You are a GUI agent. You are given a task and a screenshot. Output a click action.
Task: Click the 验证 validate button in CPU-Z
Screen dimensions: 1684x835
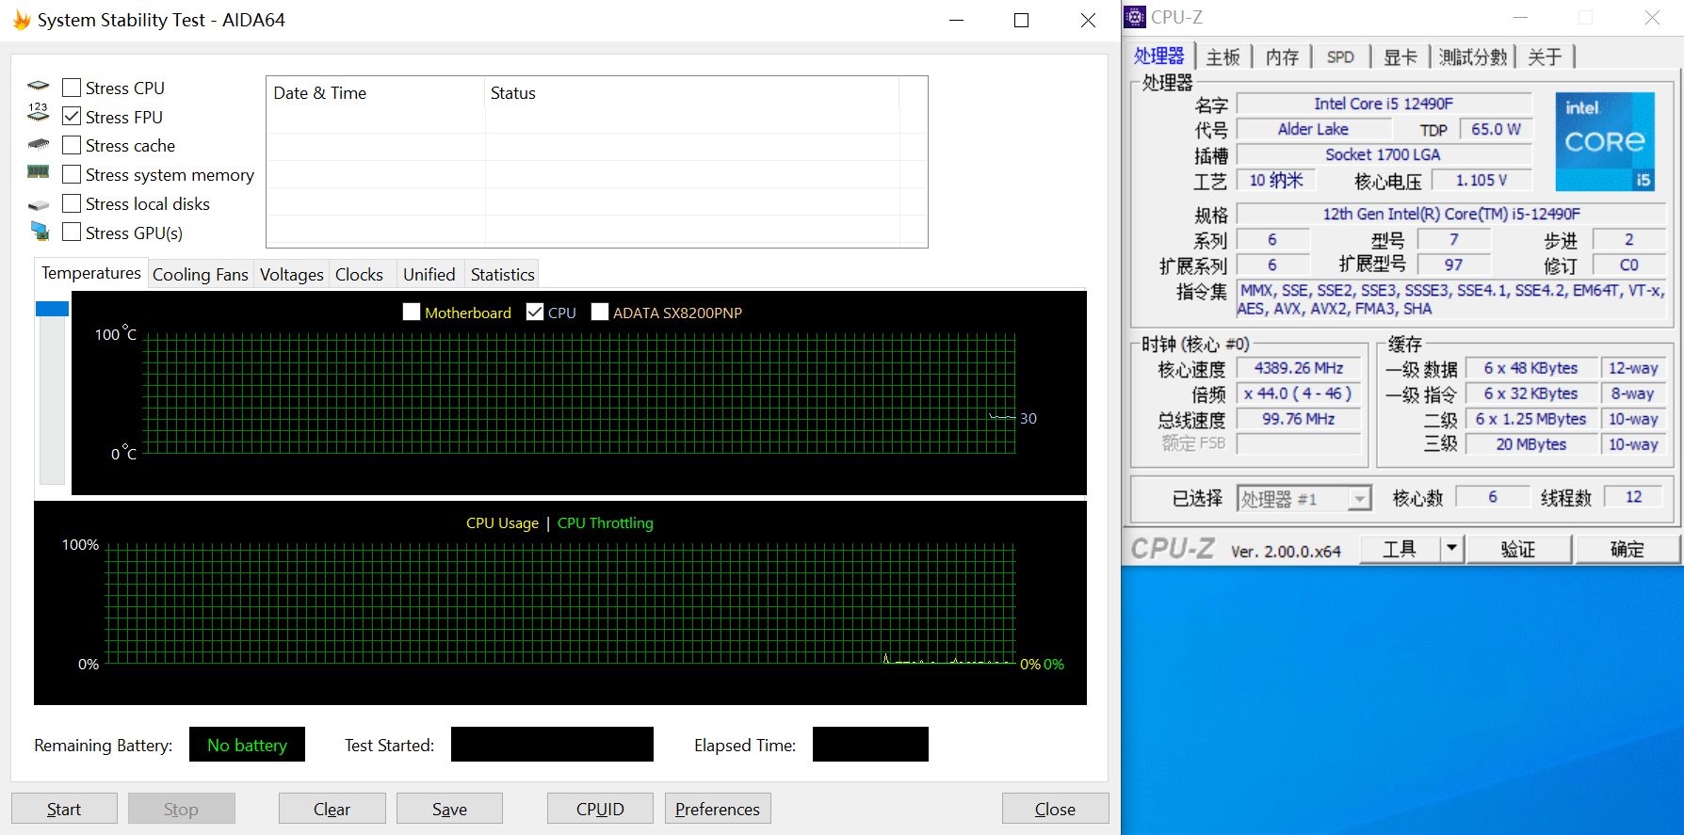[1518, 548]
